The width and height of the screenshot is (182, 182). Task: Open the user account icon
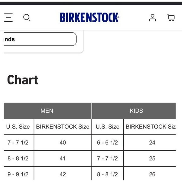tap(153, 18)
